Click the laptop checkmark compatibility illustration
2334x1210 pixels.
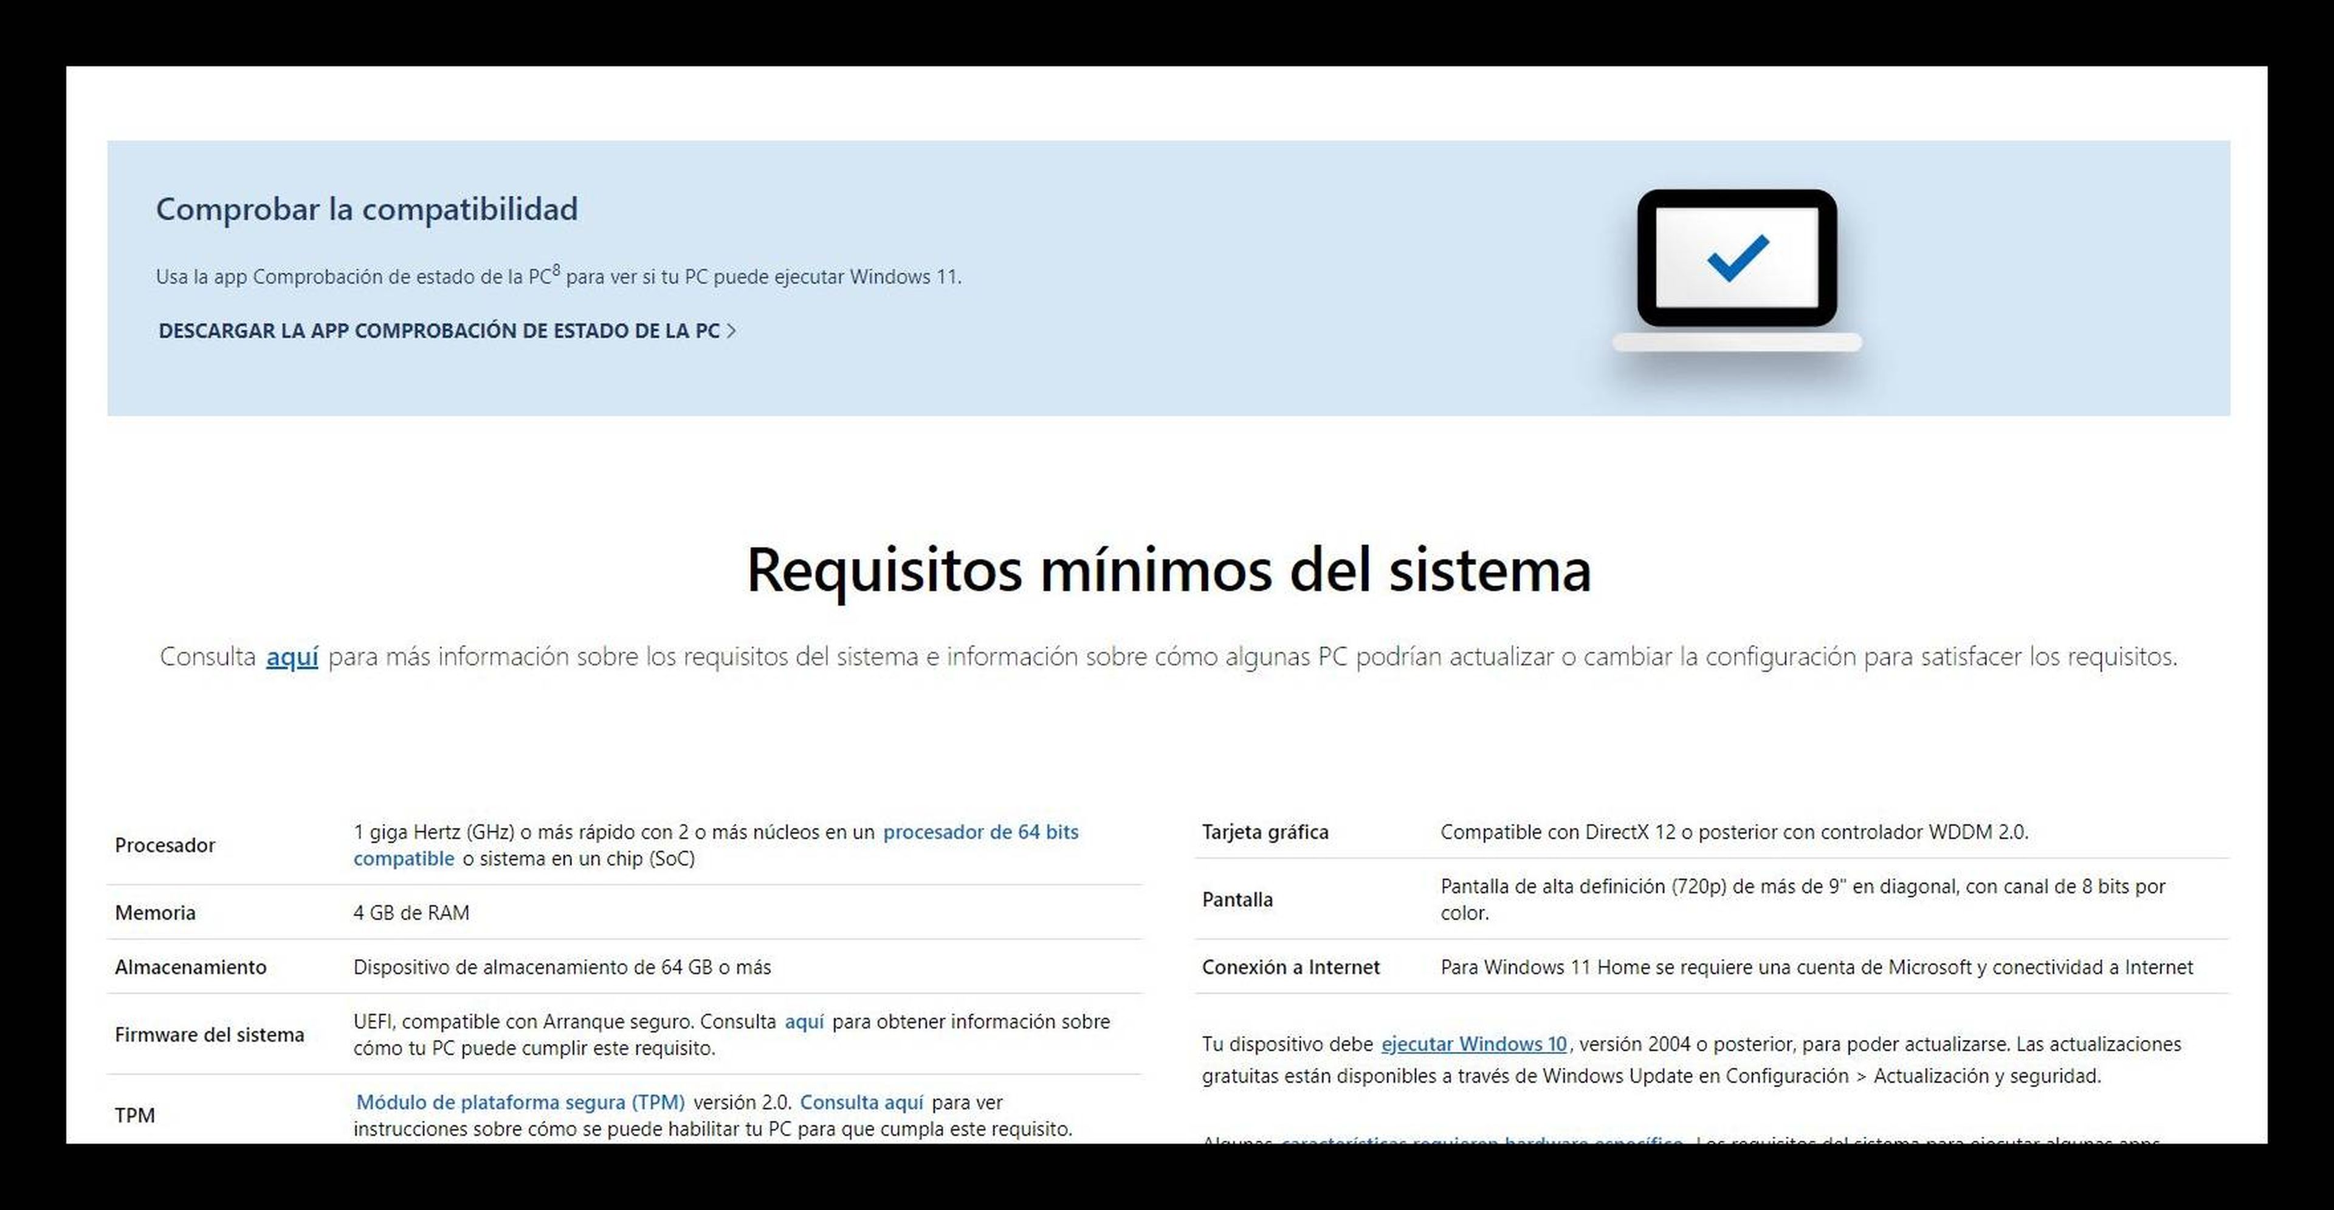click(x=1737, y=272)
